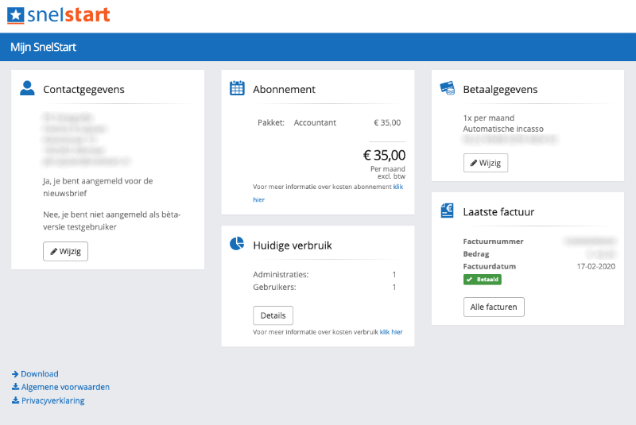Select the Laatste factuur heading
This screenshot has width=636, height=425.
[x=498, y=212]
